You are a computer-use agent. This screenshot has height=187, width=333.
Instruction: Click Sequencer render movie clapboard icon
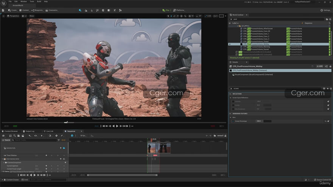tap(23, 136)
